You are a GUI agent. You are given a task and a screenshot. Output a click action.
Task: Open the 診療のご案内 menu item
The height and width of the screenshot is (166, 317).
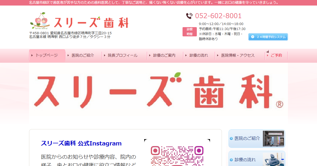point(165,55)
